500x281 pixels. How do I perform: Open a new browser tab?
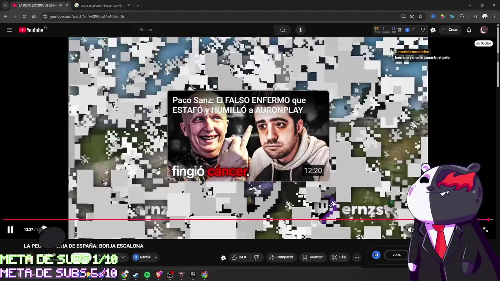point(138,5)
